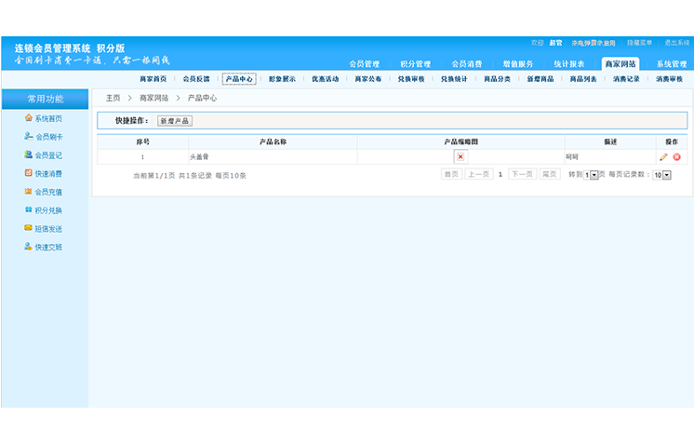Switch to the 会员管理 top tab
Viewport: 694px width, 444px height.
[x=364, y=64]
